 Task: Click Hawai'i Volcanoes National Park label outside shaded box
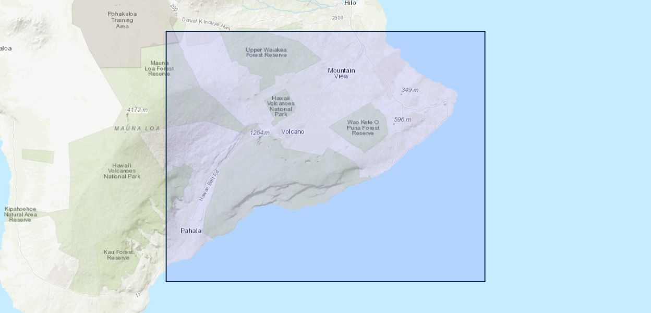122,171
